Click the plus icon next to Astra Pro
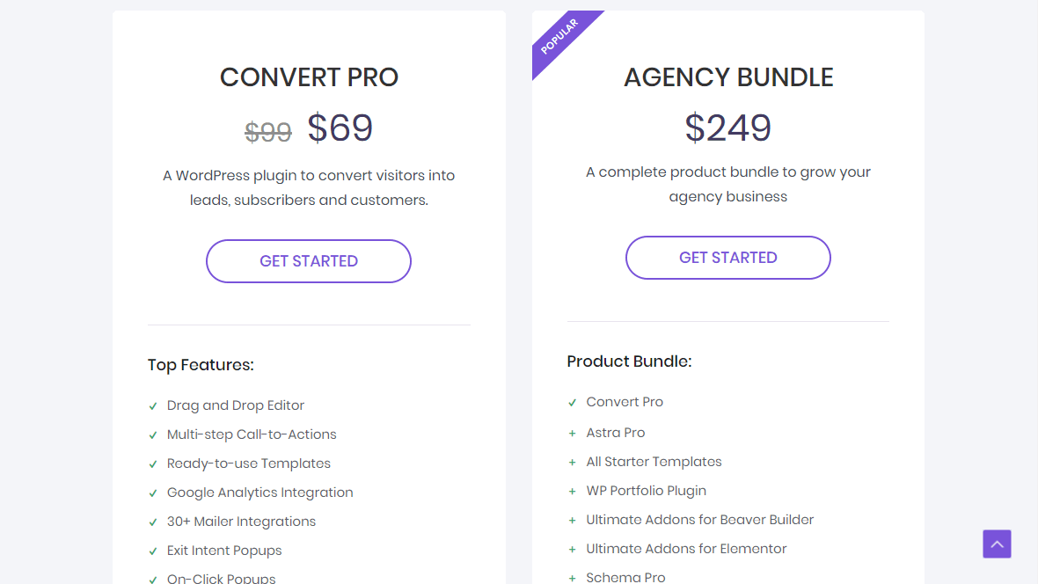 pyautogui.click(x=573, y=432)
